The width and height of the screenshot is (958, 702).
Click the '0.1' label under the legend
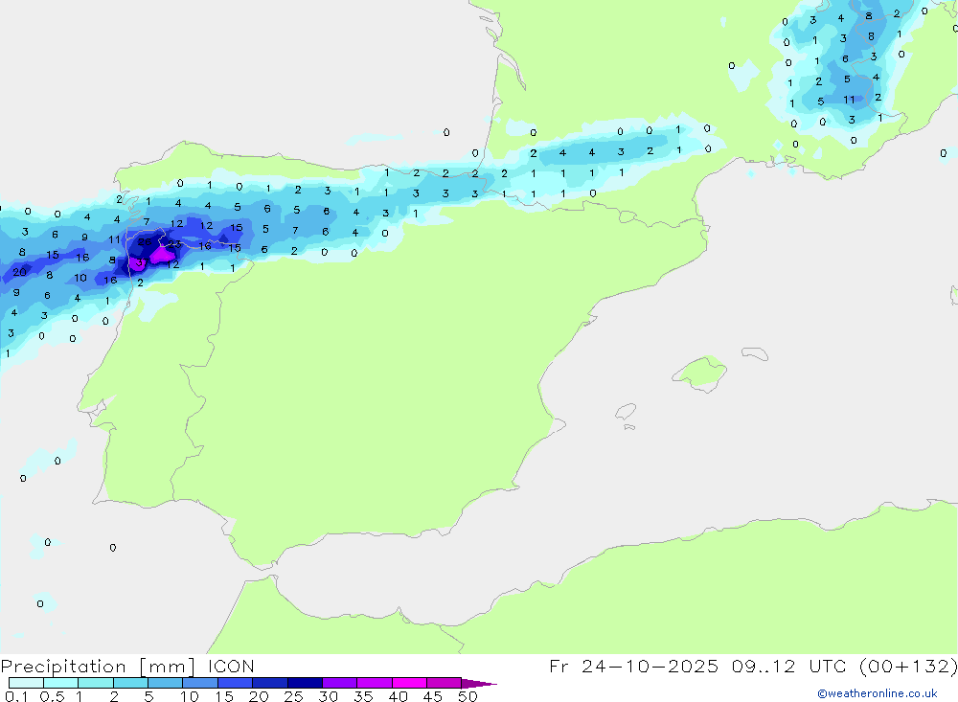pyautogui.click(x=16, y=696)
